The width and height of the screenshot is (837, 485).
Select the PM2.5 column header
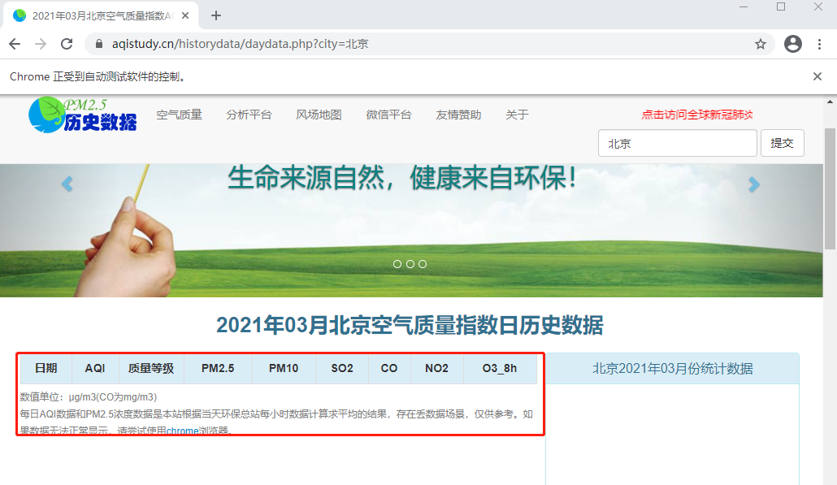(218, 368)
